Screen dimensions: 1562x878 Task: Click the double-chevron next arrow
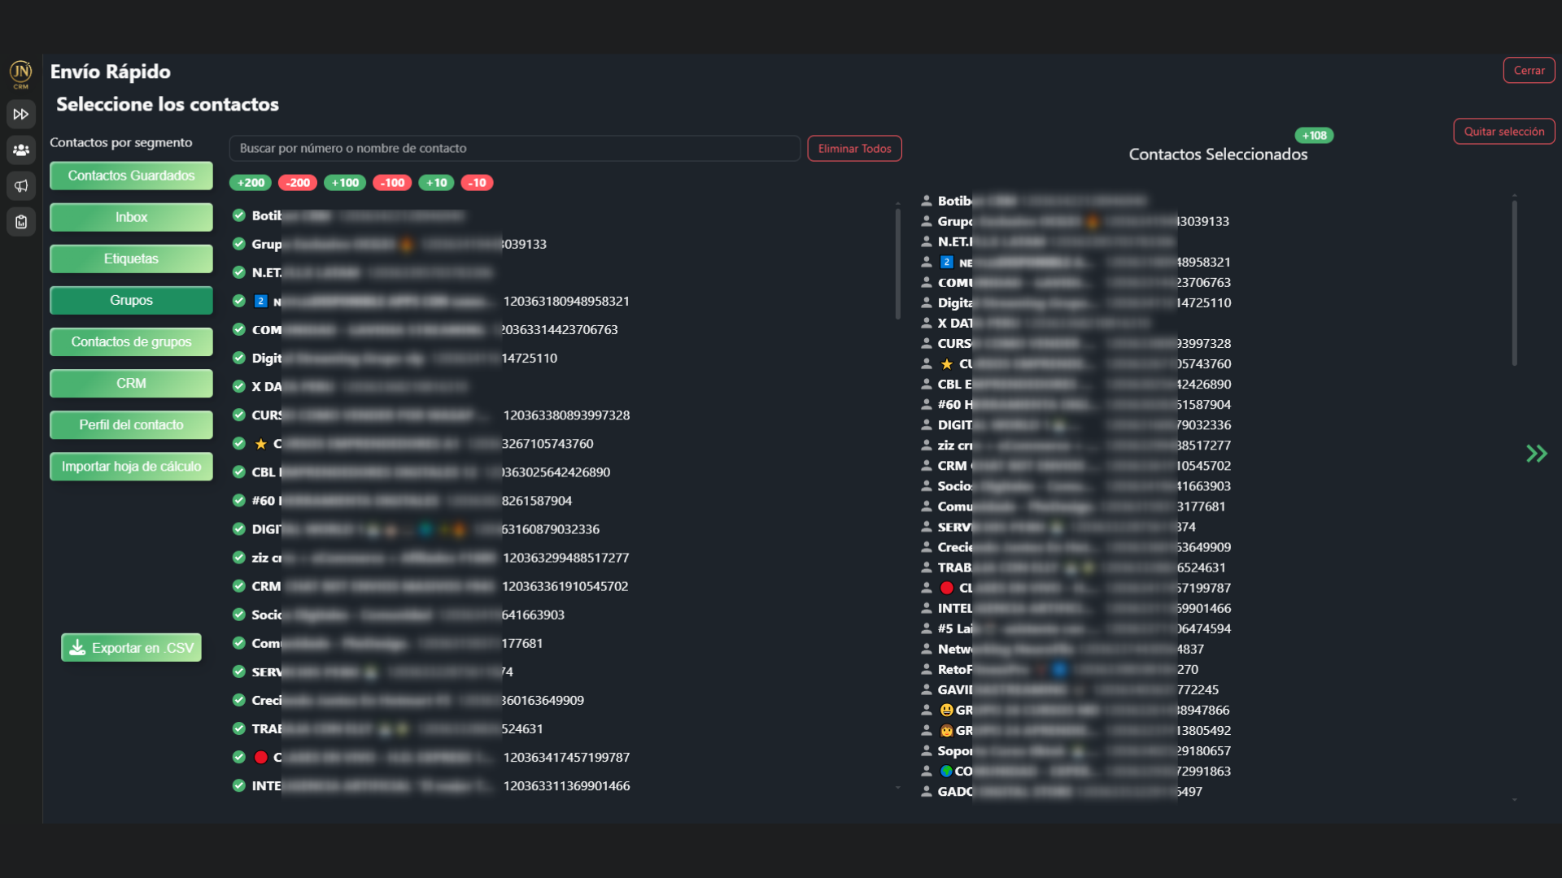point(1536,454)
